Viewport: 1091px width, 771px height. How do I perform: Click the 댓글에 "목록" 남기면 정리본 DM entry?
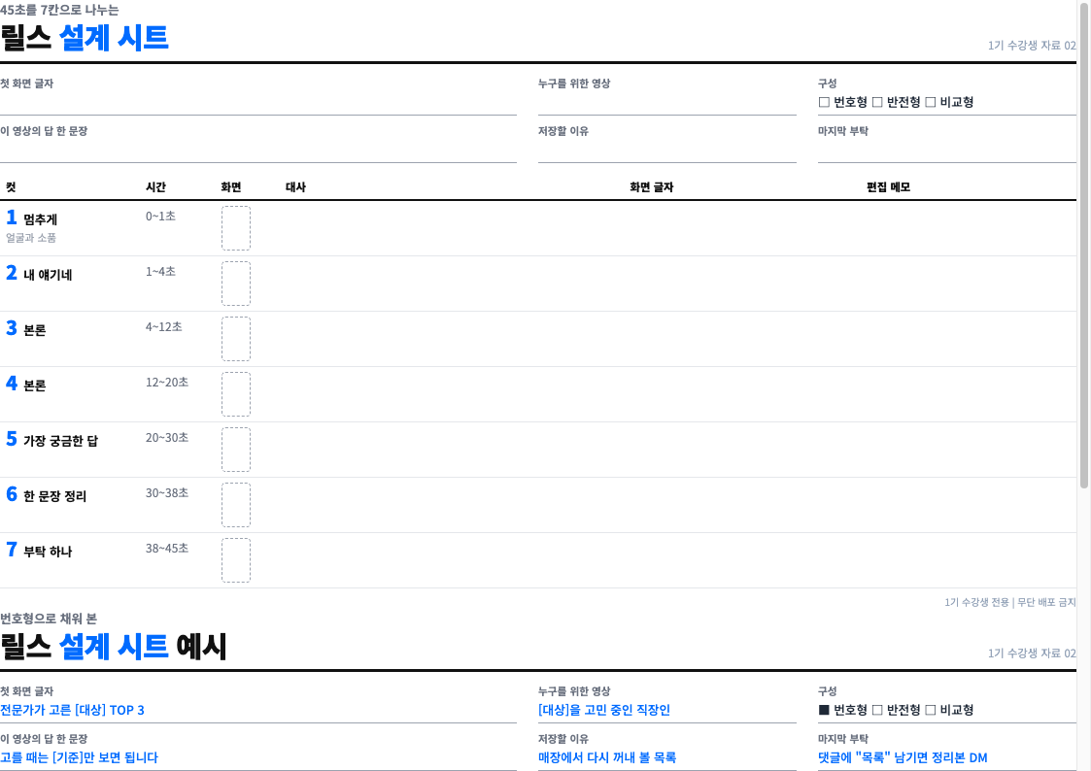(903, 757)
